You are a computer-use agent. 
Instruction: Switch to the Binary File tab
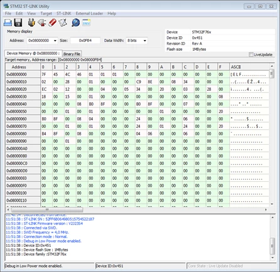(72, 54)
